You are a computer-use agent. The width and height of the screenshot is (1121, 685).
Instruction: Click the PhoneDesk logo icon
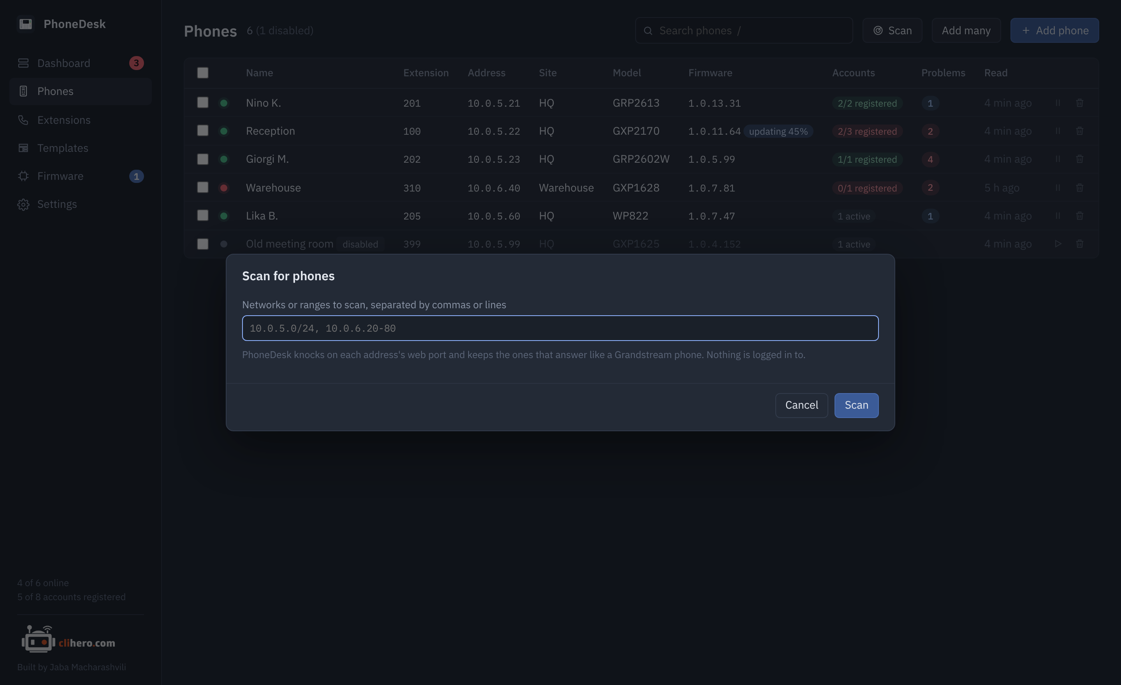pyautogui.click(x=25, y=24)
